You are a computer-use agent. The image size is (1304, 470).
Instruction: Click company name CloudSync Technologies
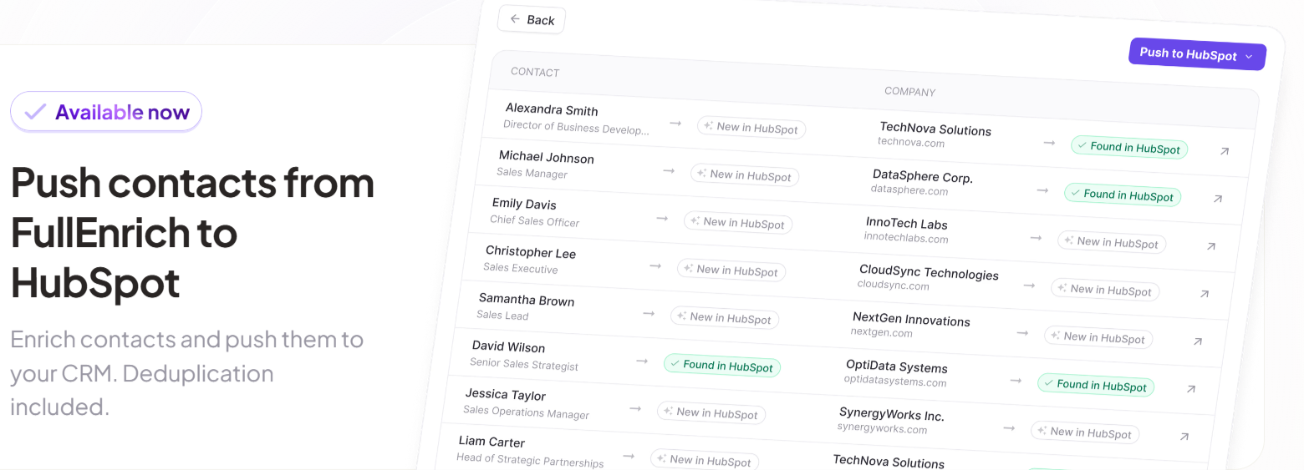[x=929, y=273]
